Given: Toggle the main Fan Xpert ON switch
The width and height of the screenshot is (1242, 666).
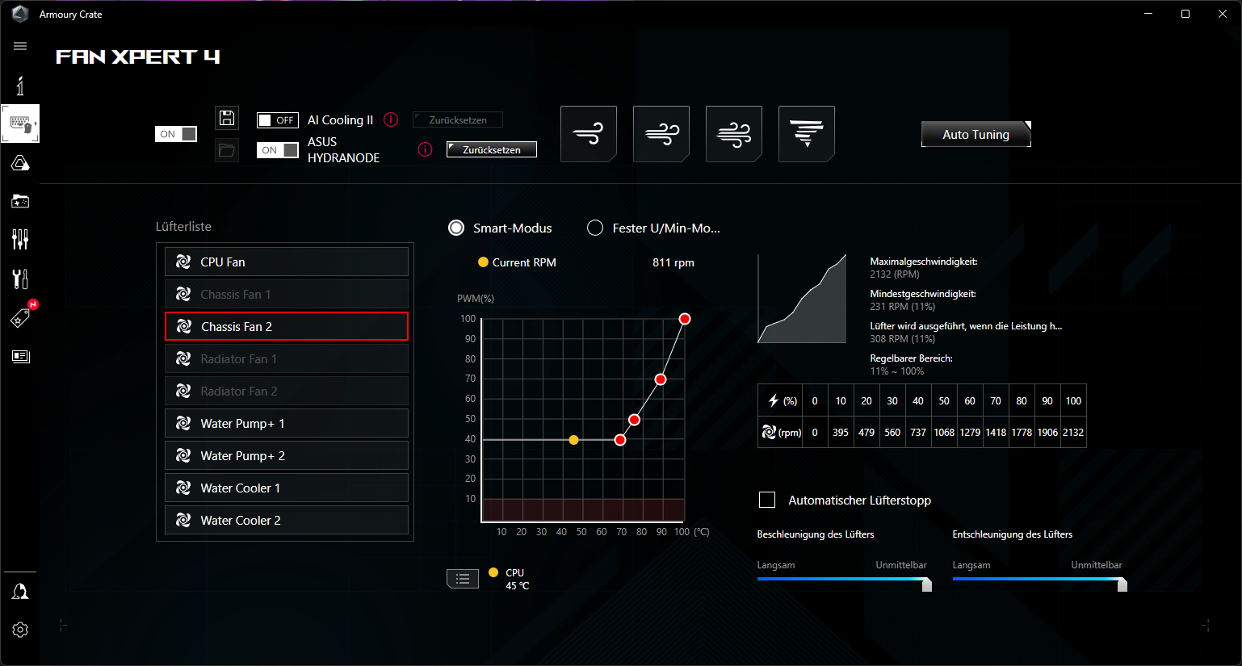Looking at the screenshot, I should coord(176,134).
